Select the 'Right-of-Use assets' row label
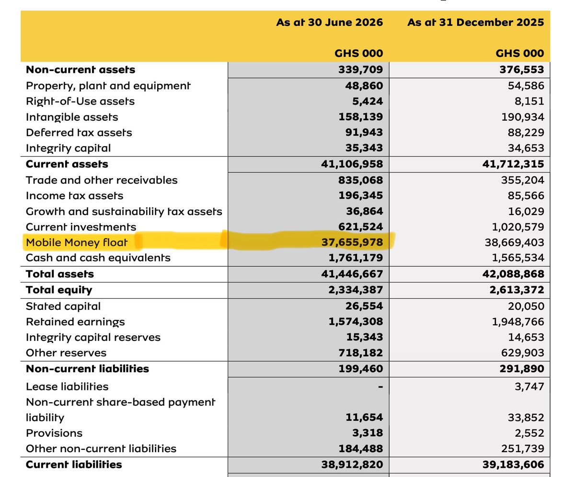This screenshot has height=477, width=575. tap(80, 102)
